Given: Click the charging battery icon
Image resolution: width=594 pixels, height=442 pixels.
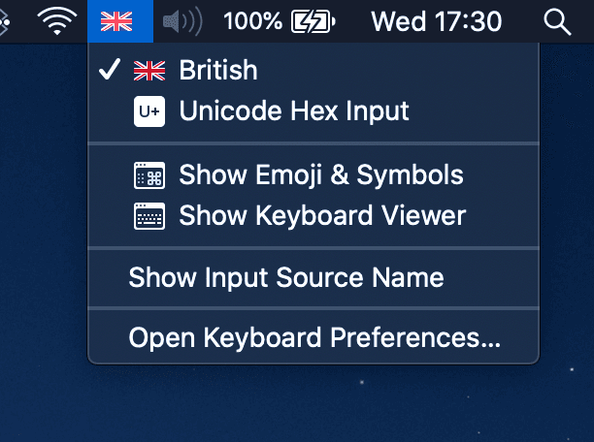Looking at the screenshot, I should pyautogui.click(x=313, y=20).
